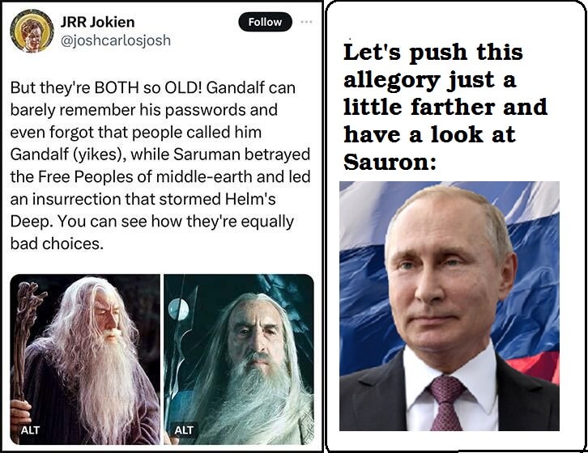Open the @joshcarlosjosh handle link
The image size is (588, 453).
116,40
